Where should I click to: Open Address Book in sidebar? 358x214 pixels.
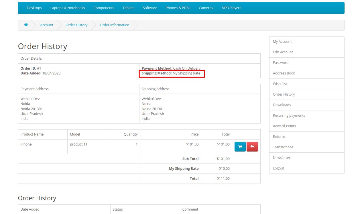(x=307, y=73)
